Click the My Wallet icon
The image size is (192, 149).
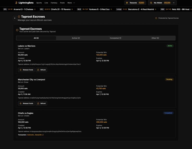coord(151,3)
